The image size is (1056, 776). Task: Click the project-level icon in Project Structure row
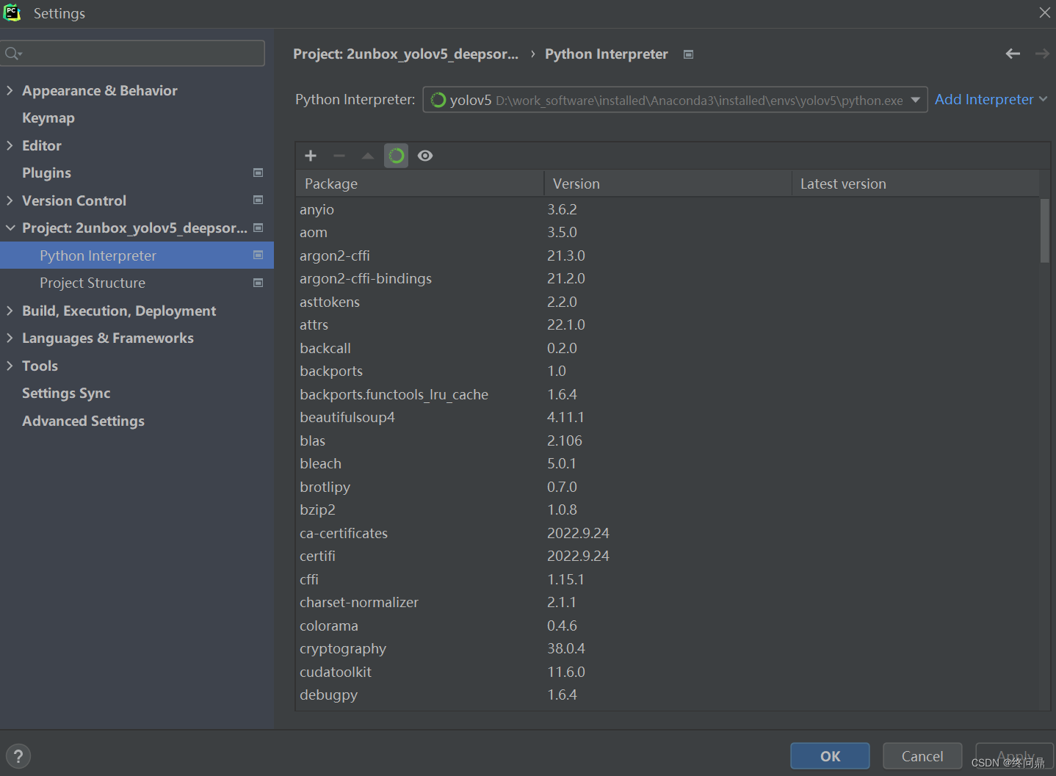[x=258, y=283]
